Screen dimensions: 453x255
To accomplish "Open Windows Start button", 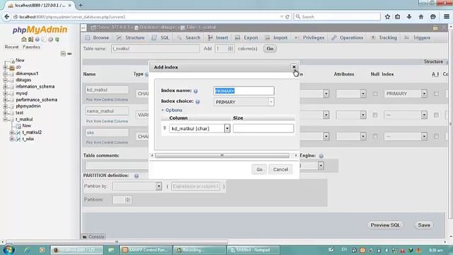I will point(8,250).
